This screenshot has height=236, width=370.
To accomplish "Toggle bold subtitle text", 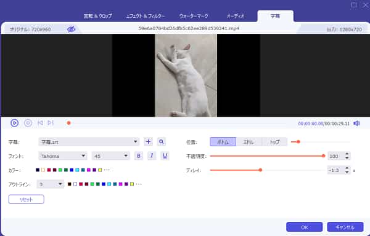I will 139,156.
